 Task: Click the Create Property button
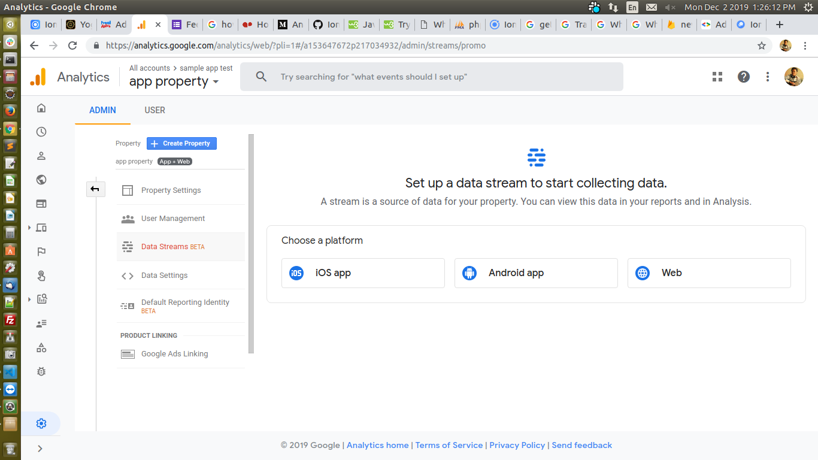tap(181, 143)
